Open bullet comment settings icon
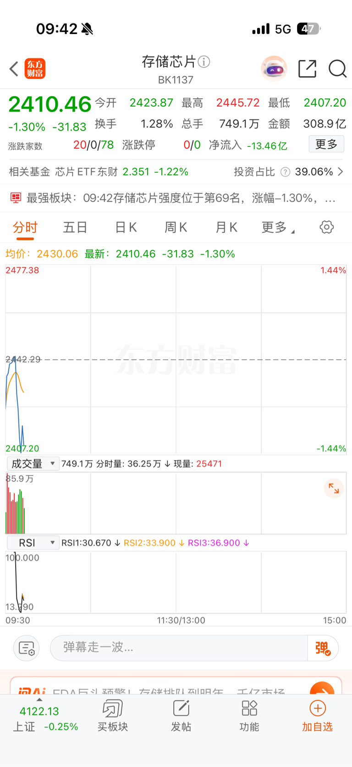 pos(27,648)
